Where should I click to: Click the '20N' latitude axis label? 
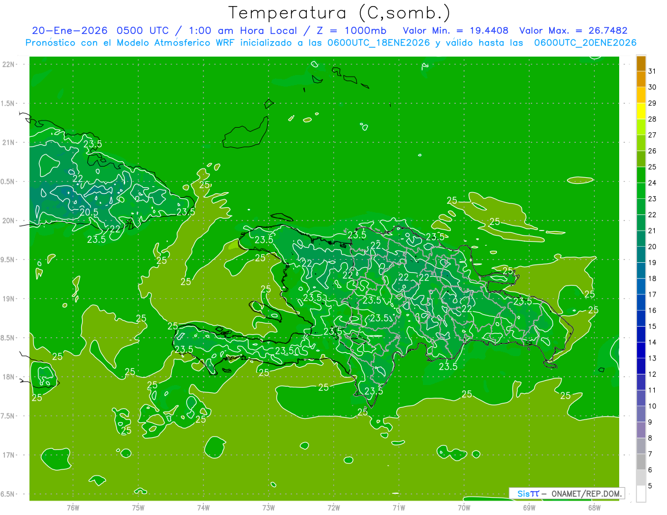tap(8, 221)
